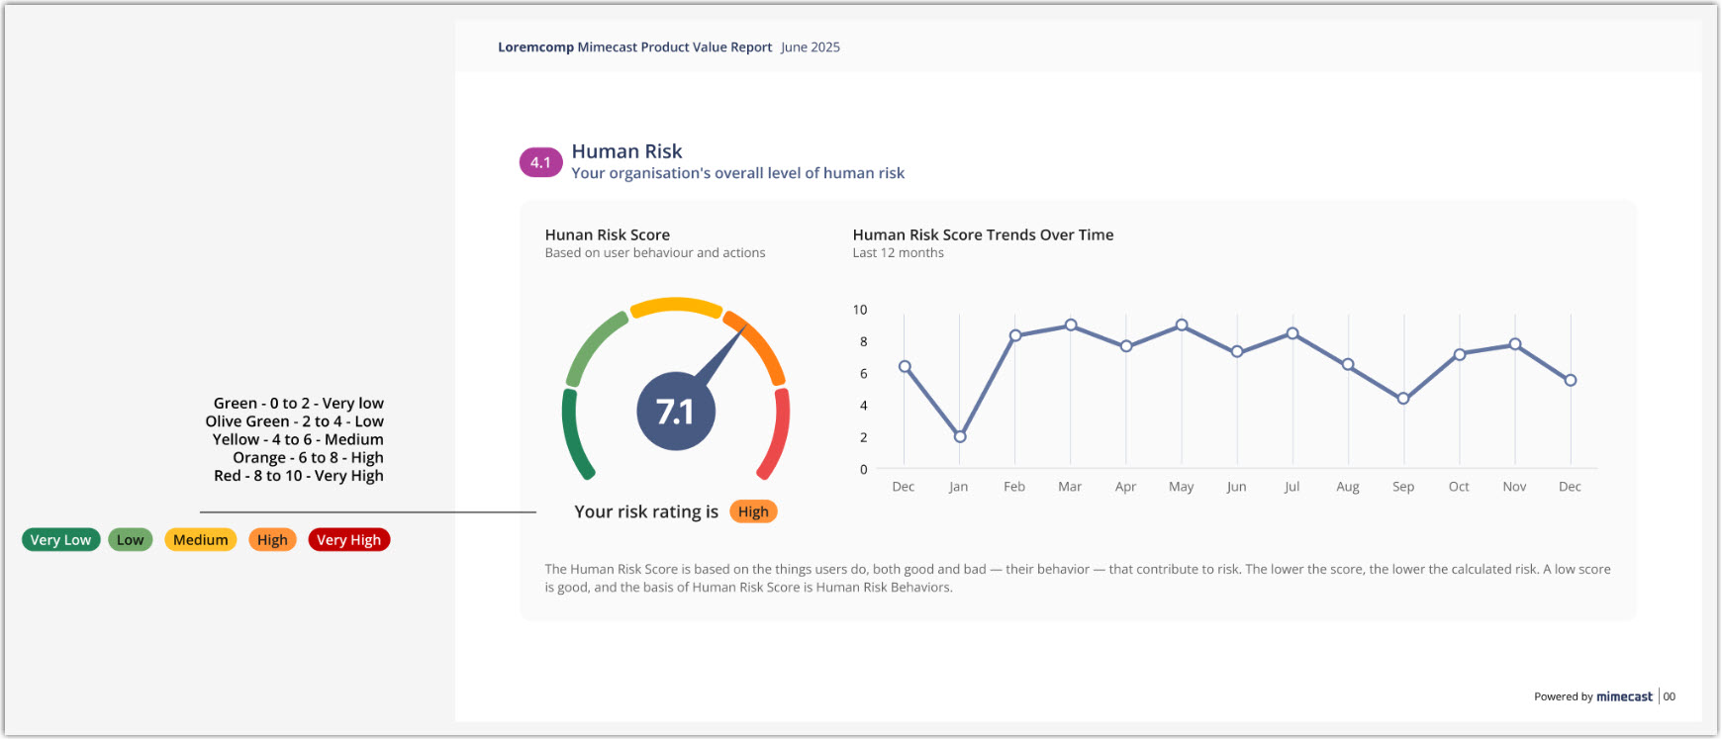The height and width of the screenshot is (740, 1722).
Task: Select the Very Low legend badge
Action: click(x=60, y=540)
